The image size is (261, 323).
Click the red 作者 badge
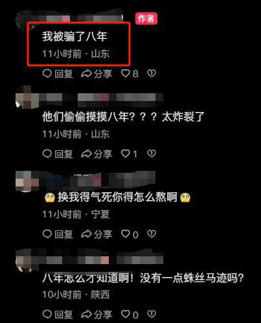pos(146,19)
